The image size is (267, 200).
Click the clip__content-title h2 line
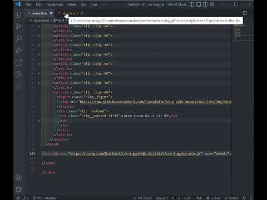pos(119,116)
